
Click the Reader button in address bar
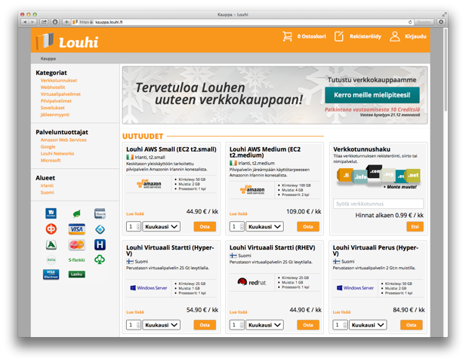424,22
